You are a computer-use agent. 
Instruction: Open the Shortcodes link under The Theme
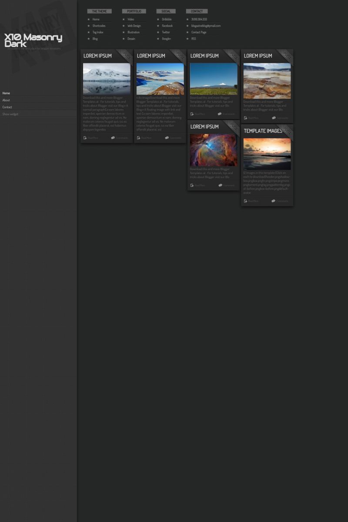(x=99, y=26)
